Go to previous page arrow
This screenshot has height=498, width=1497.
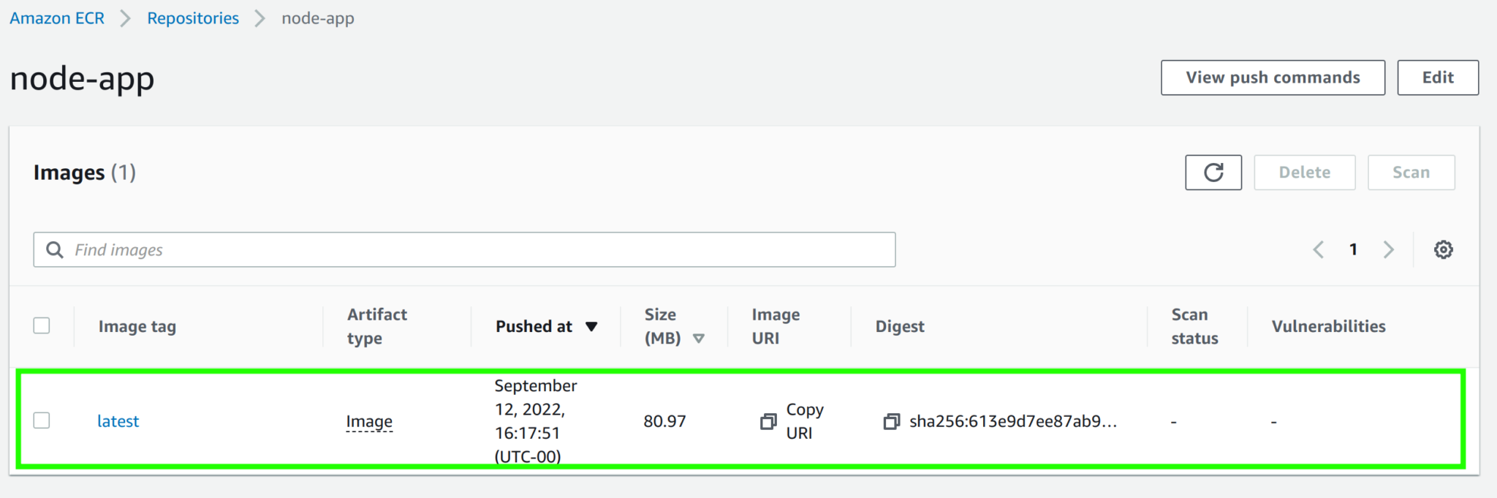point(1319,250)
